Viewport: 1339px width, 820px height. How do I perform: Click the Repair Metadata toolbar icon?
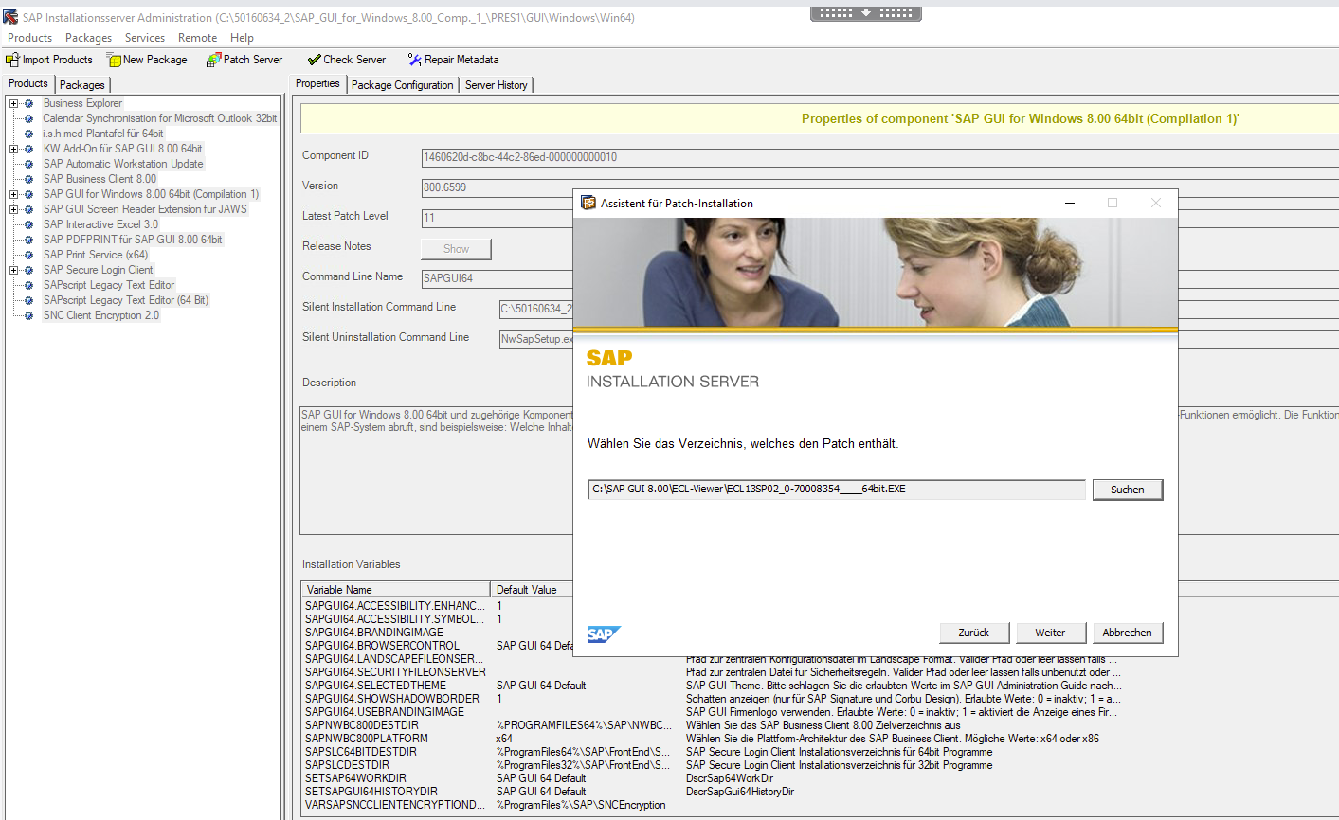point(414,60)
